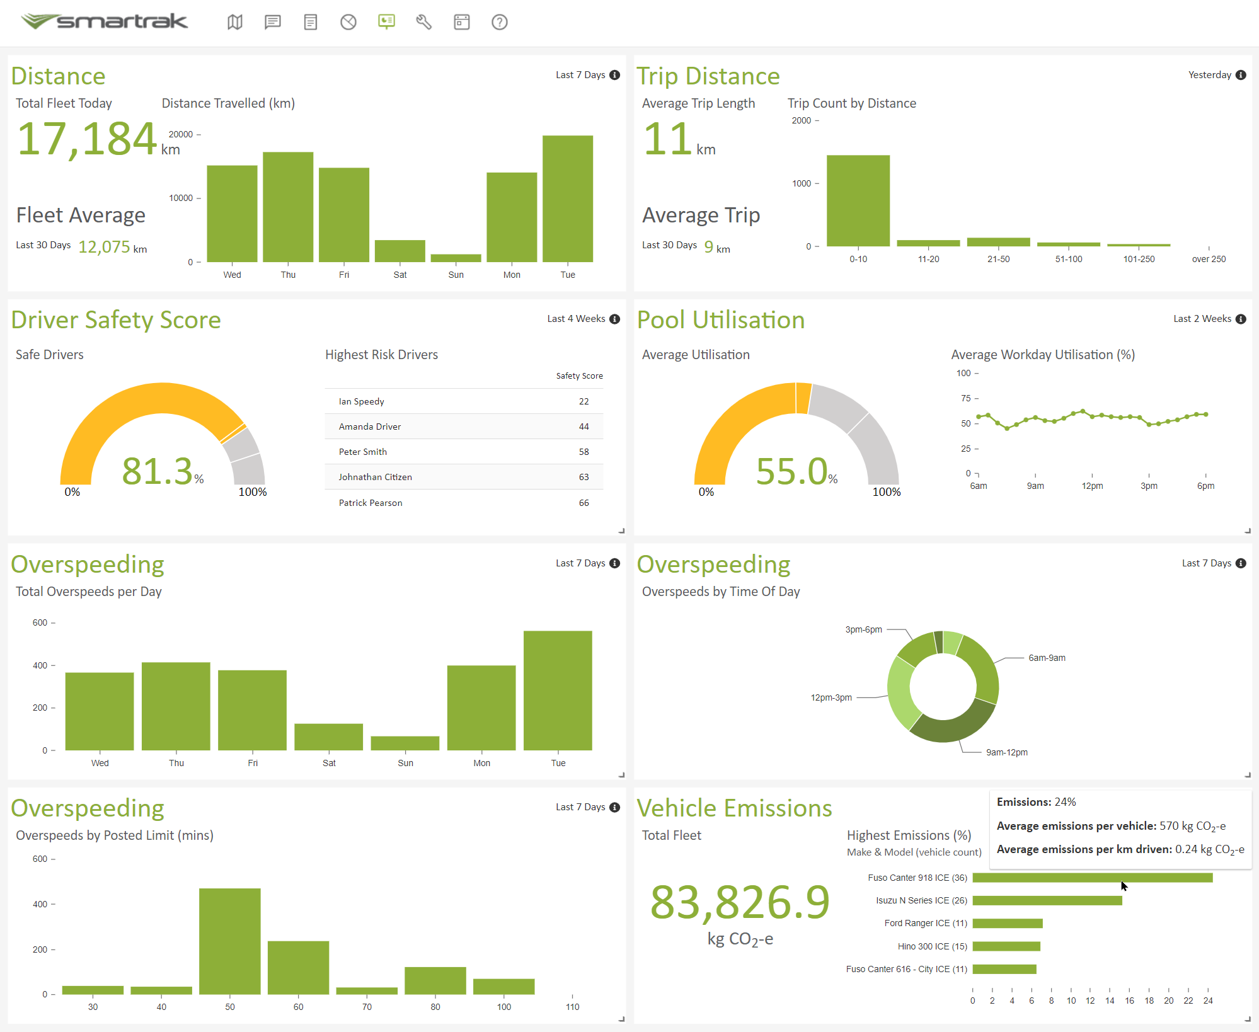1259x1032 pixels.
Task: Open the messages chat icon
Action: tap(272, 22)
